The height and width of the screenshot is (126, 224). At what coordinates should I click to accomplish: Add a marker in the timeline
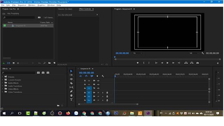97,76
